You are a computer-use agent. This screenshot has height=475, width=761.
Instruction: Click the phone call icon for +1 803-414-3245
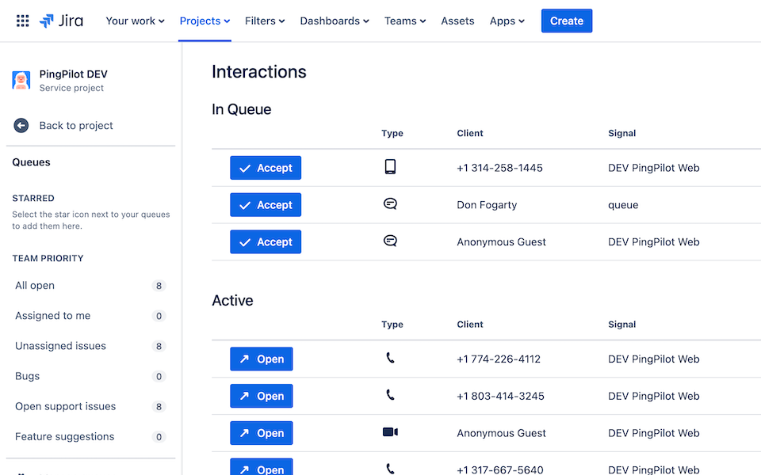pos(390,394)
